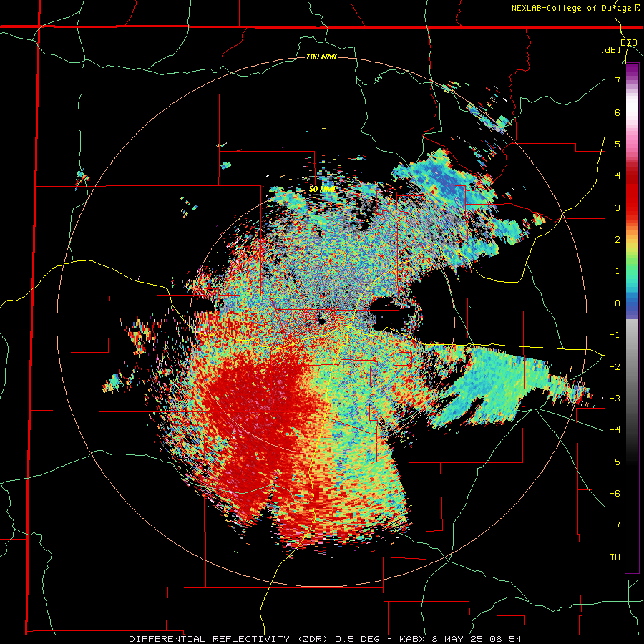This screenshot has width=644, height=644.
Task: Click the scale value 3
Action: point(618,208)
